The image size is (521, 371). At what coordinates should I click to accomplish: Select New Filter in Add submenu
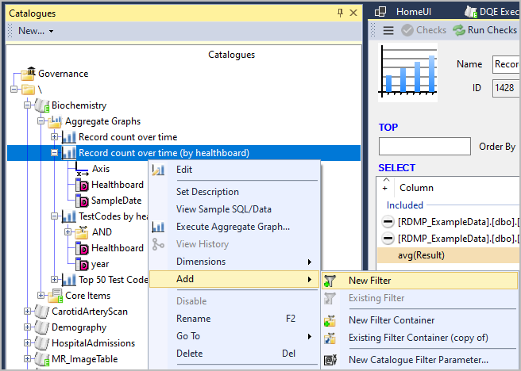[419, 281]
